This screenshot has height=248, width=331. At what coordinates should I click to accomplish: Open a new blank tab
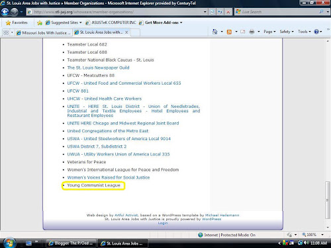(x=136, y=32)
